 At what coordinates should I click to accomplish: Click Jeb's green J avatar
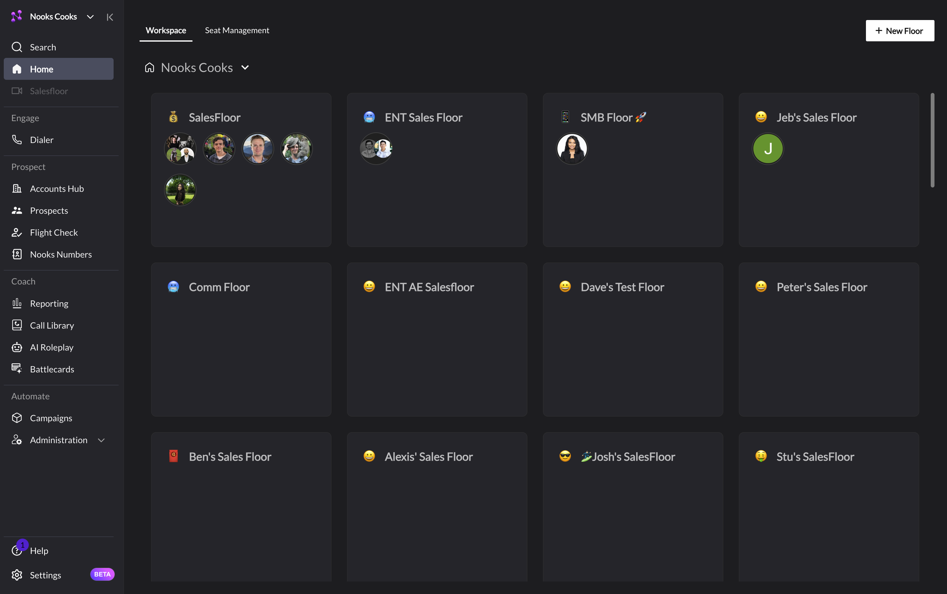[x=768, y=148]
